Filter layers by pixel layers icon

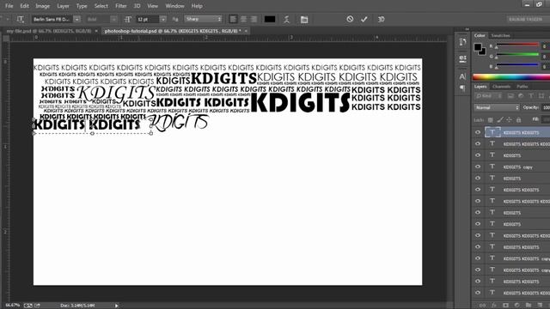pos(510,95)
